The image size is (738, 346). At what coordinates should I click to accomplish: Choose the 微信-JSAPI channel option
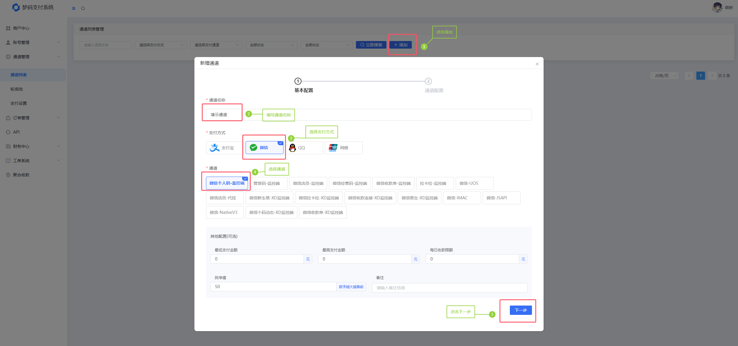[501, 198]
